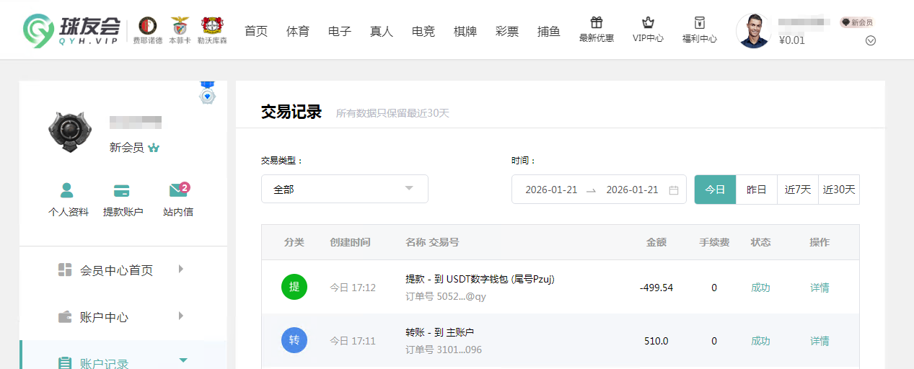Open 福利中心 icon
Viewport: 914px width, 369px height.
699,22
